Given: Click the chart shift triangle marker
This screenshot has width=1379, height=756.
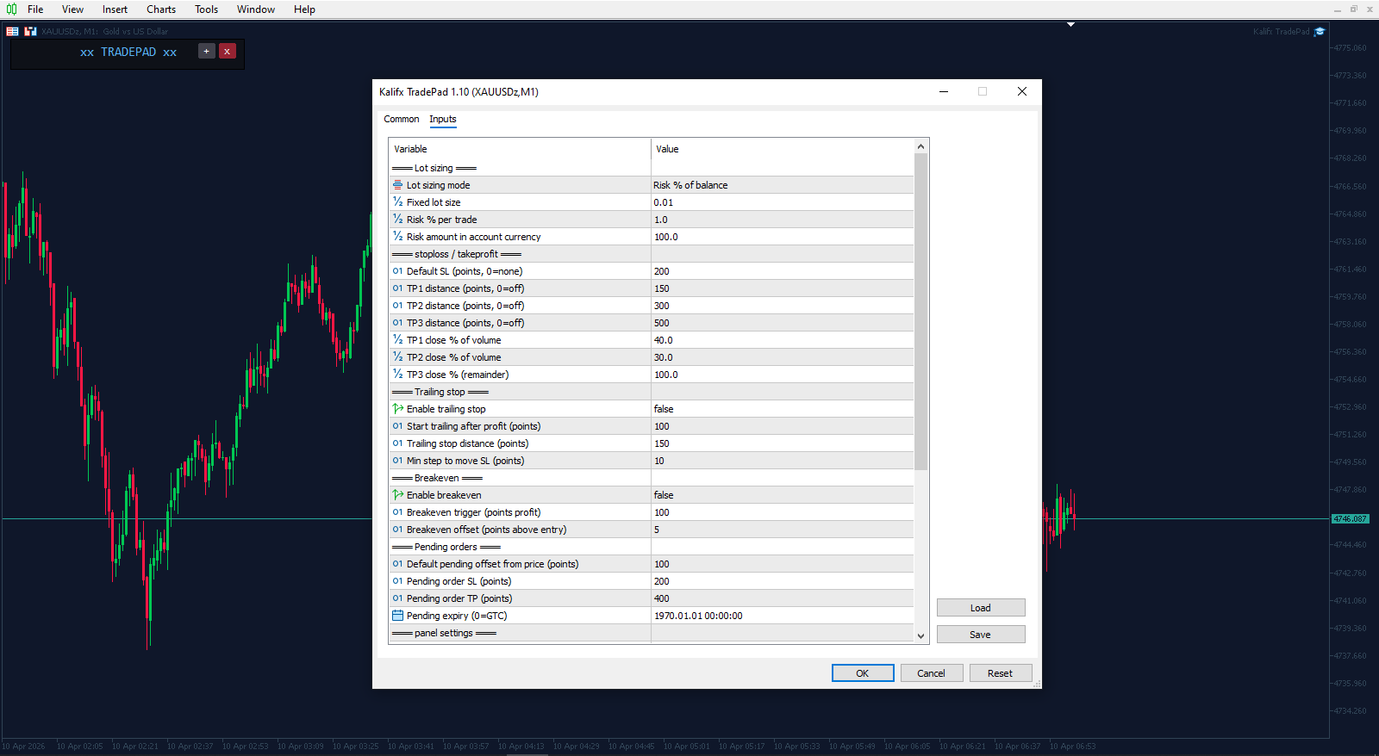Looking at the screenshot, I should pos(1070,24).
